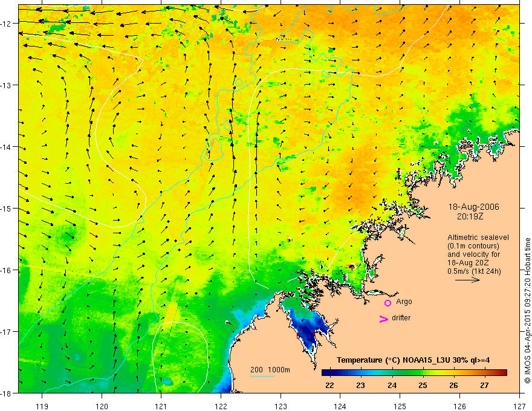Click the '0.5m/s (1kt 24h)' text

[474, 271]
